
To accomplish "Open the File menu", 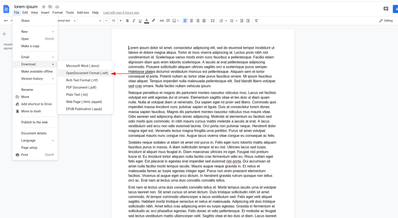I will 17,13.
